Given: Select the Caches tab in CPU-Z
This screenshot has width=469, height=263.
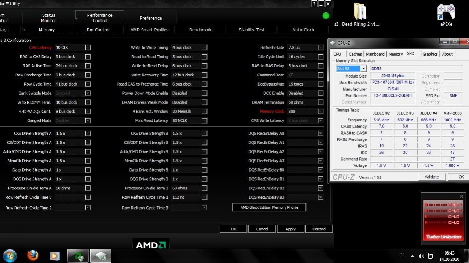Looking at the screenshot, I should (x=355, y=54).
